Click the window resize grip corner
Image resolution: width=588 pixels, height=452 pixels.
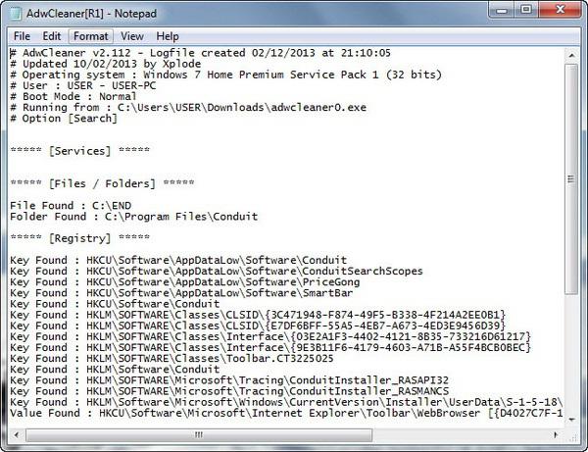573,436
